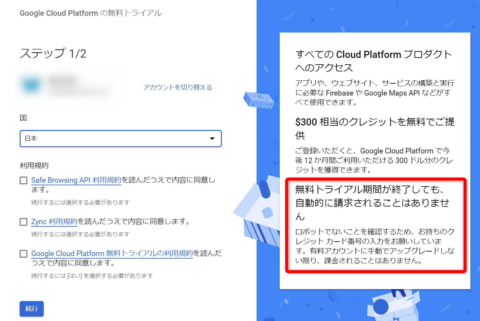Click the credit card number robot verification paragraph

coord(375,246)
